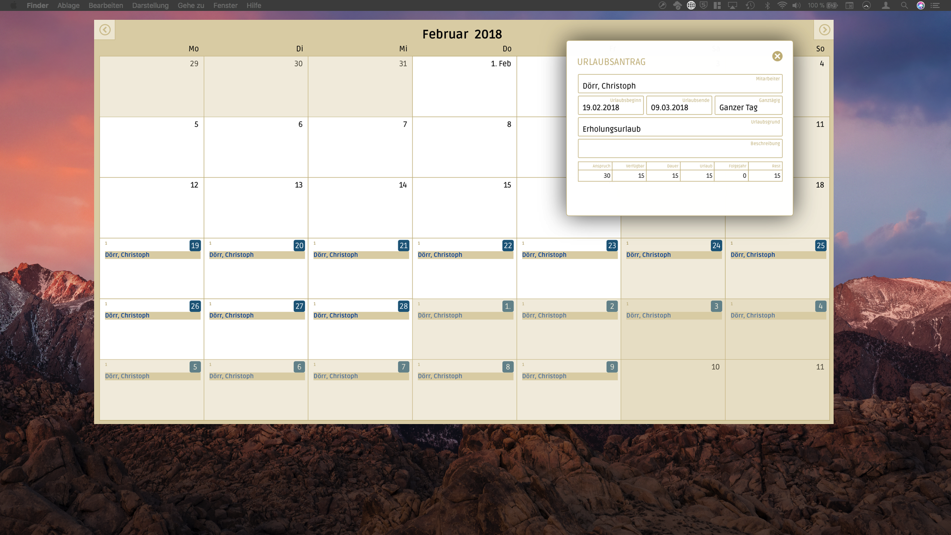This screenshot has height=535, width=951.
Task: Select the day badge 24
Action: point(716,246)
